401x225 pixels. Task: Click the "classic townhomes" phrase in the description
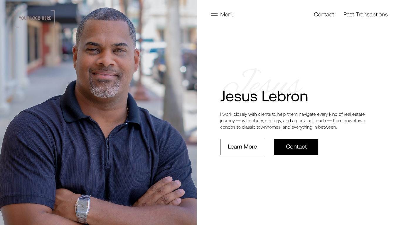click(261, 127)
